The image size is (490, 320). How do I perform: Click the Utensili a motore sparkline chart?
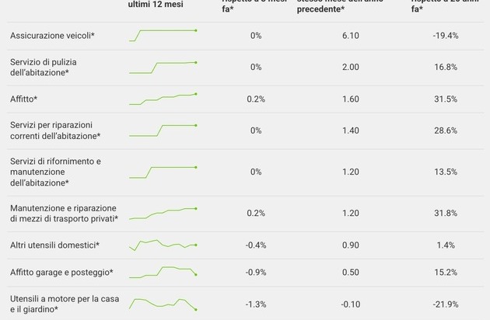click(x=163, y=304)
